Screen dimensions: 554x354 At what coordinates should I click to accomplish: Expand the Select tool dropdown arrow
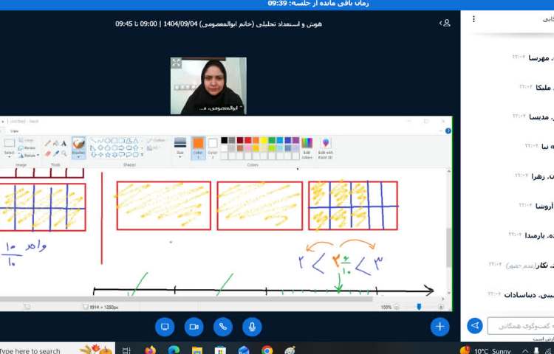pyautogui.click(x=9, y=156)
